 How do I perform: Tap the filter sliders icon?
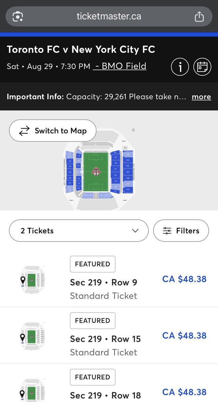click(x=167, y=231)
